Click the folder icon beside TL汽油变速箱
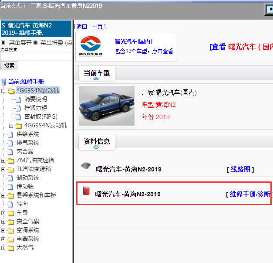The height and width of the screenshot is (263, 273). tap(11, 169)
